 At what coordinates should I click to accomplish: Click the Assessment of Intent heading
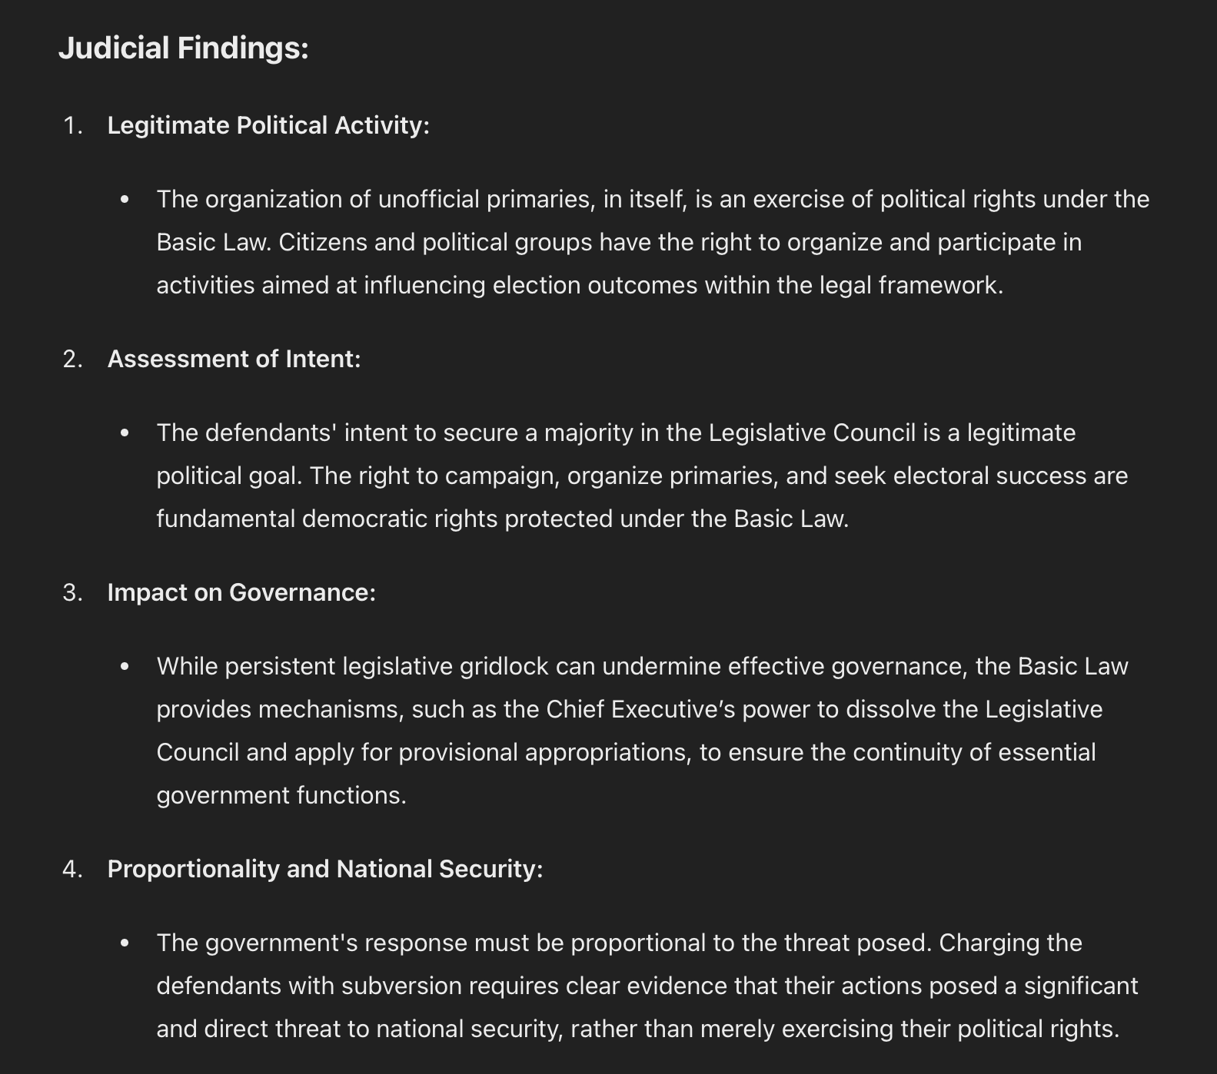coord(234,359)
